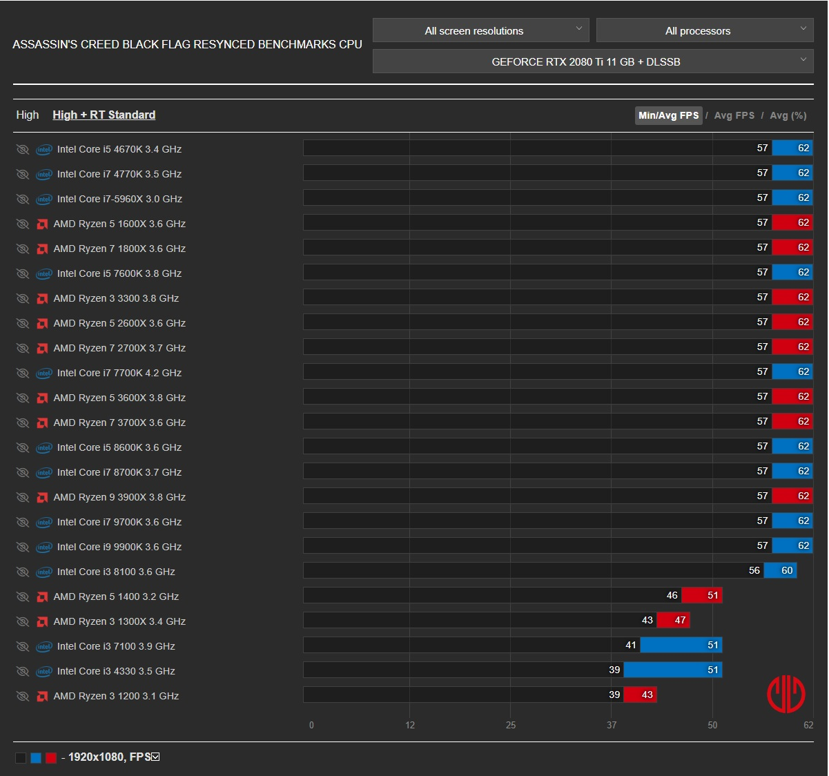Switch to the Avg (%) view

788,115
